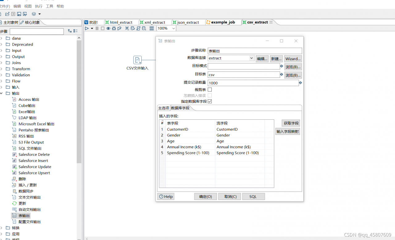Run the transformation with the play icon
The height and width of the screenshot is (240, 395).
(87, 28)
